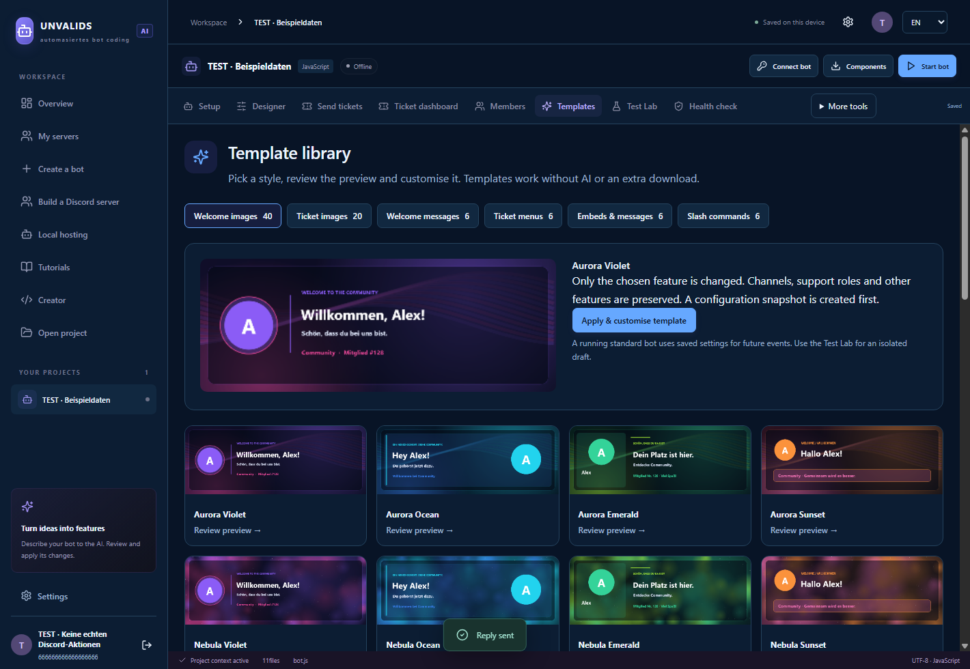This screenshot has width=970, height=669.
Task: Select Welcome messages 6 filter
Action: [x=428, y=216]
